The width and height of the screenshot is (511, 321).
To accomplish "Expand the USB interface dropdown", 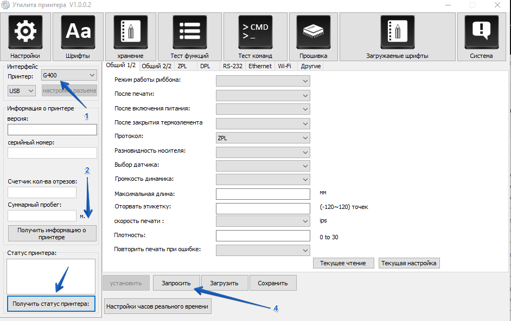I will tap(22, 91).
